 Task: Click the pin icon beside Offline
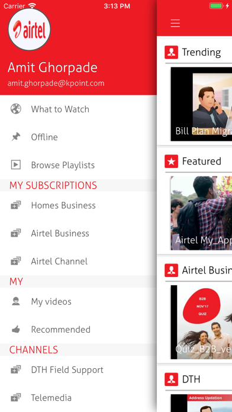pyautogui.click(x=16, y=137)
